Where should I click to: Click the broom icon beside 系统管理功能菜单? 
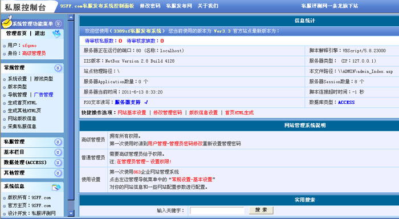coord(7,22)
